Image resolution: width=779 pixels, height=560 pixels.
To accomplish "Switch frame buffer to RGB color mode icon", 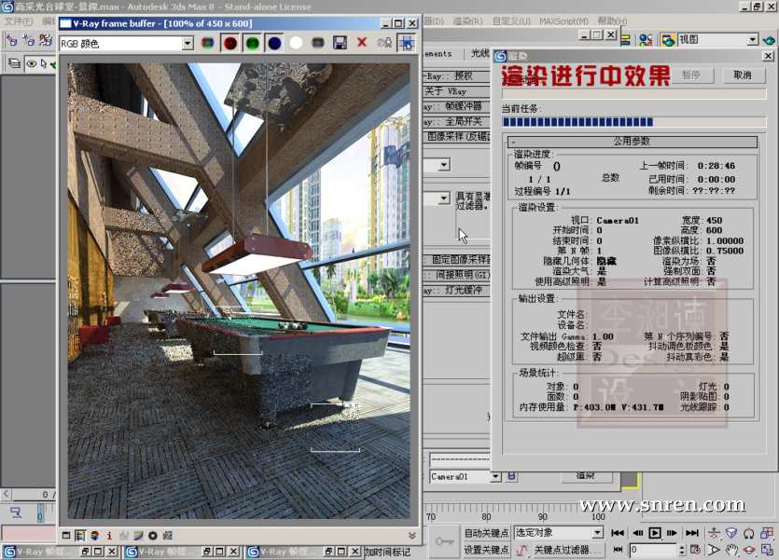I will (x=207, y=43).
